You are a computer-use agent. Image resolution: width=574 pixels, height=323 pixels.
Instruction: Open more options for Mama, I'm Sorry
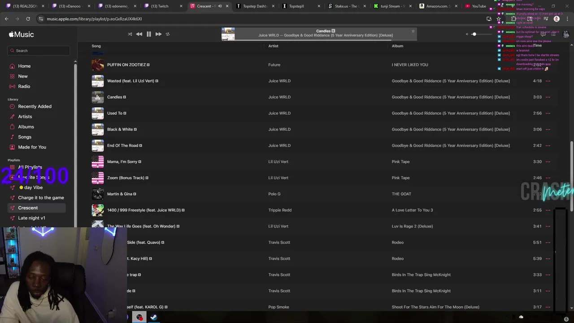(x=548, y=162)
